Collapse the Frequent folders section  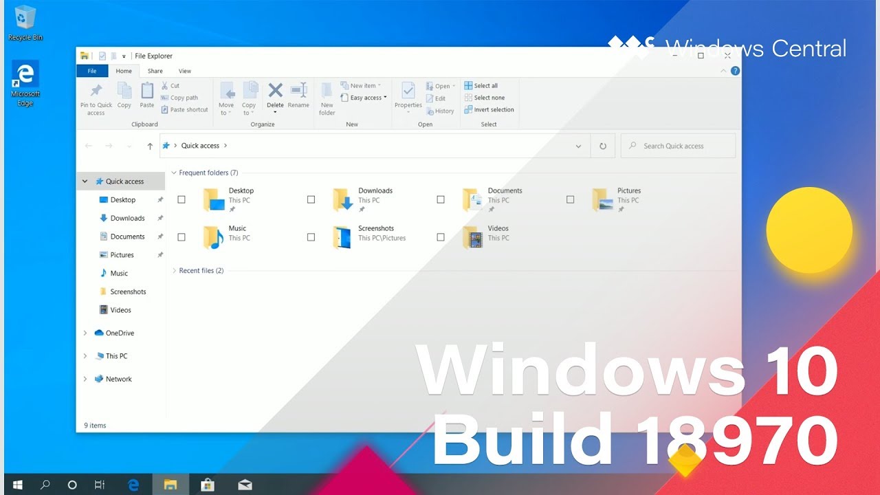click(174, 173)
